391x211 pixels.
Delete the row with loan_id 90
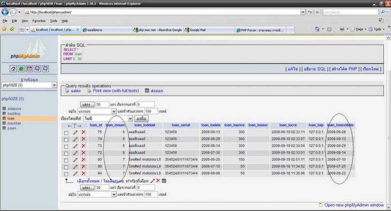84,166
